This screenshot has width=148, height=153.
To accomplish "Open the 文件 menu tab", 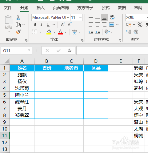I will (x=8, y=8).
